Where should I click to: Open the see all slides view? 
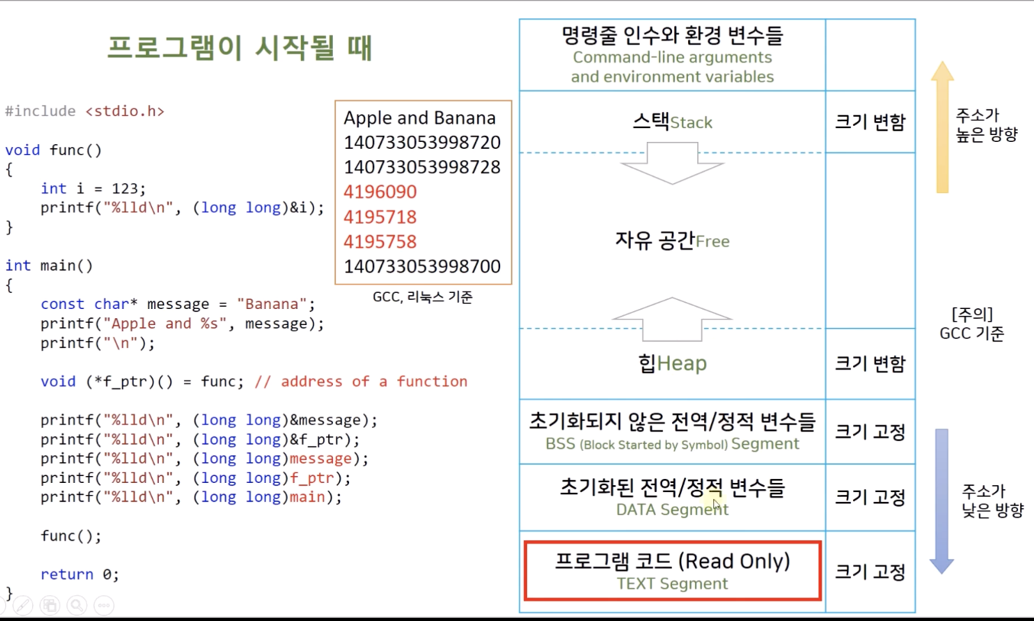point(50,606)
